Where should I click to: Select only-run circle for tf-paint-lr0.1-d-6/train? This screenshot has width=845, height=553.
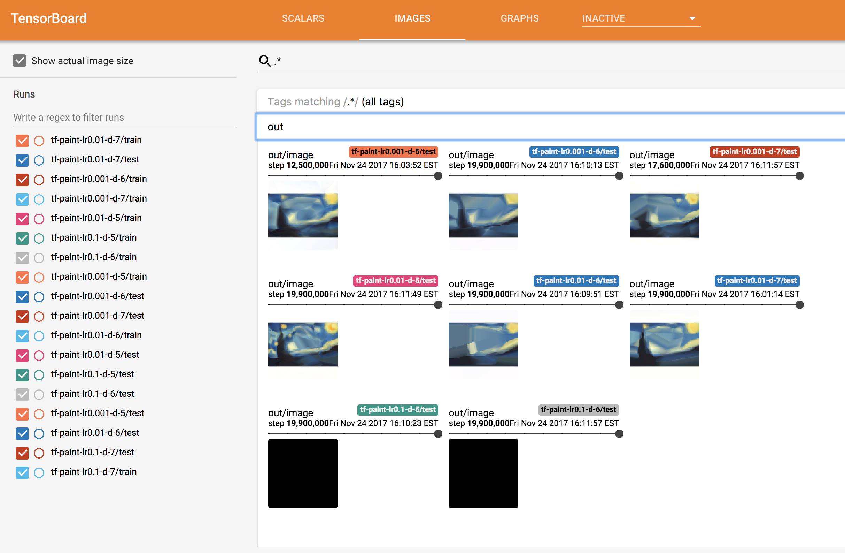(x=39, y=258)
